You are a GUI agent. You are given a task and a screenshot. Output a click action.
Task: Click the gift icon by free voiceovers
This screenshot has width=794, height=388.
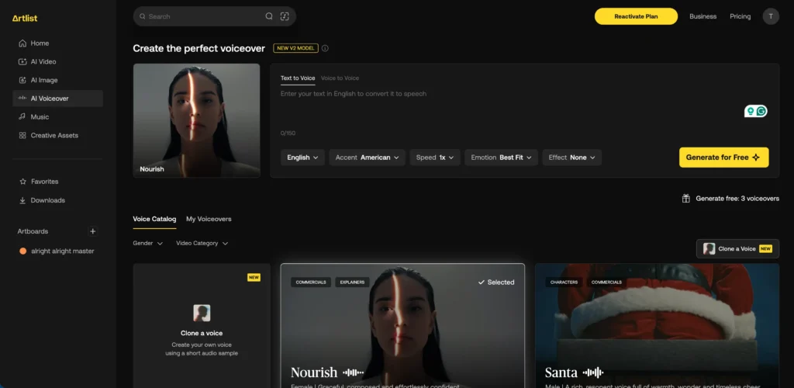[x=685, y=199]
